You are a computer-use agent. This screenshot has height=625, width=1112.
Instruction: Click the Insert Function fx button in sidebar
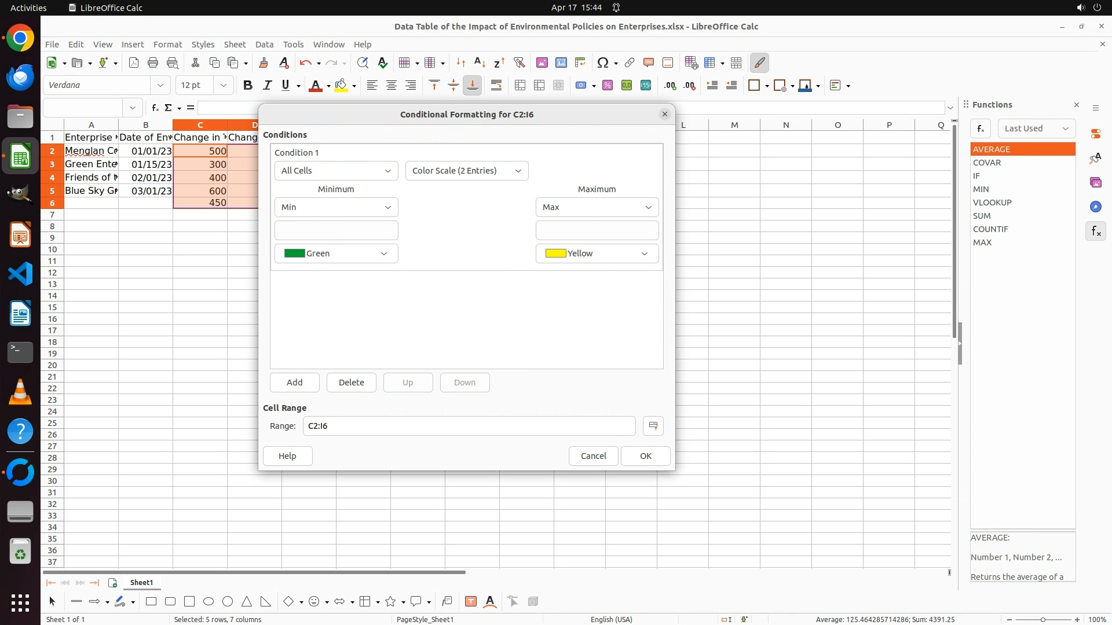[981, 128]
